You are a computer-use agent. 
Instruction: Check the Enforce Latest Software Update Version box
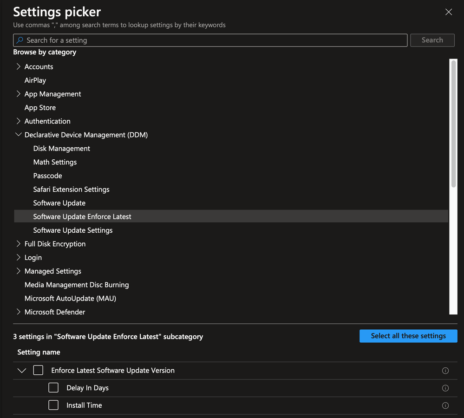click(38, 370)
